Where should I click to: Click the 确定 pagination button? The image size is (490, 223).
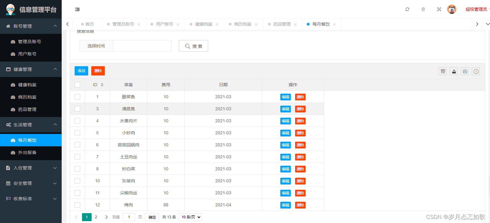pyautogui.click(x=152, y=217)
